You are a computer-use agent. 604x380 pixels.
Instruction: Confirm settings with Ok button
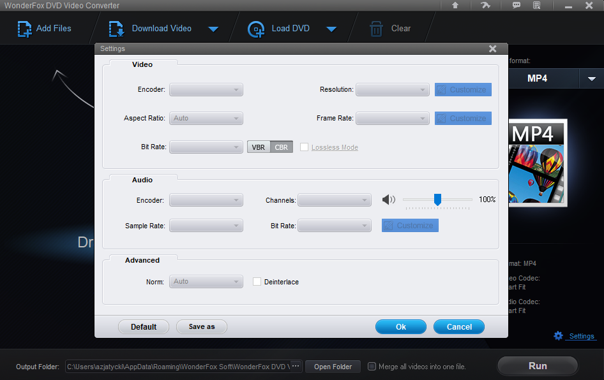click(x=400, y=326)
